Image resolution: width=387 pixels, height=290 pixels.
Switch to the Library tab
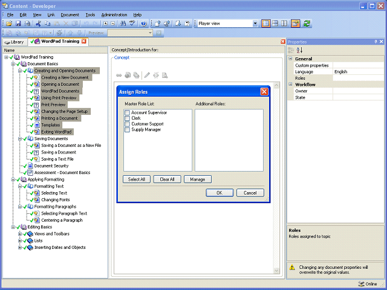pos(15,42)
